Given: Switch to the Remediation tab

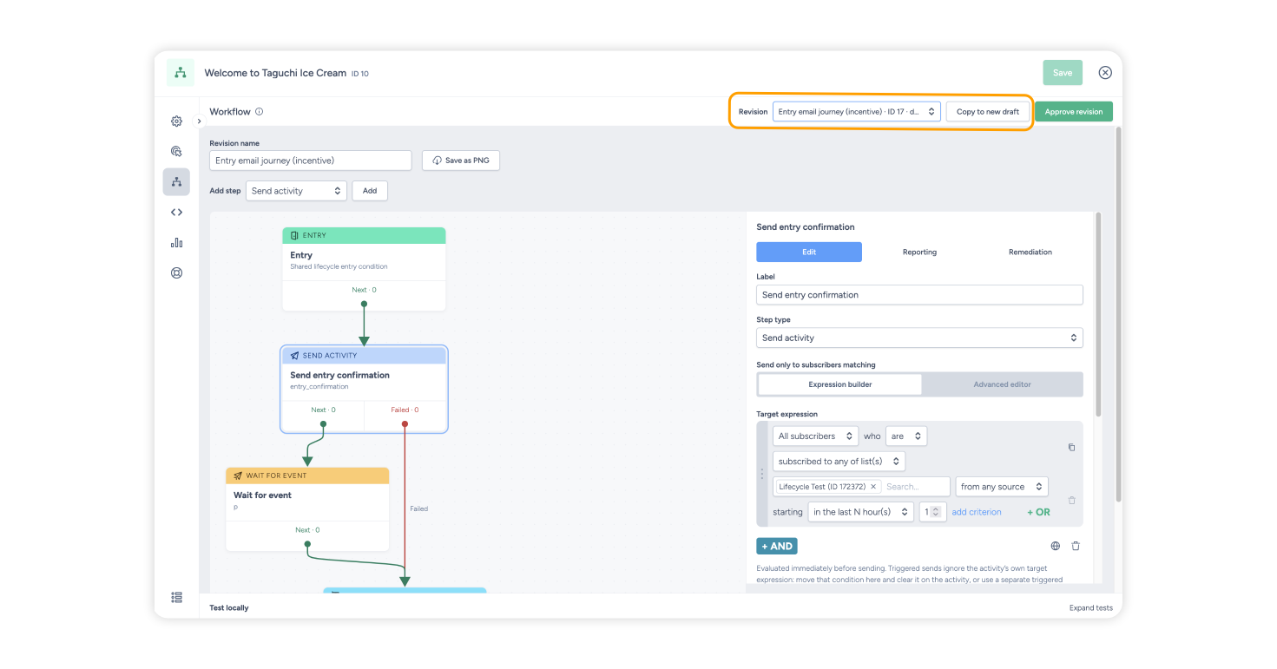Looking at the screenshot, I should 1030,252.
